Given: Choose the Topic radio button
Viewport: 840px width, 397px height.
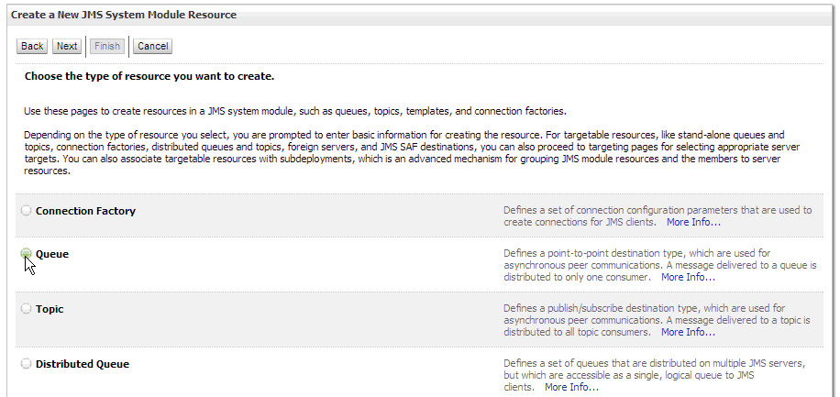Looking at the screenshot, I should (26, 309).
